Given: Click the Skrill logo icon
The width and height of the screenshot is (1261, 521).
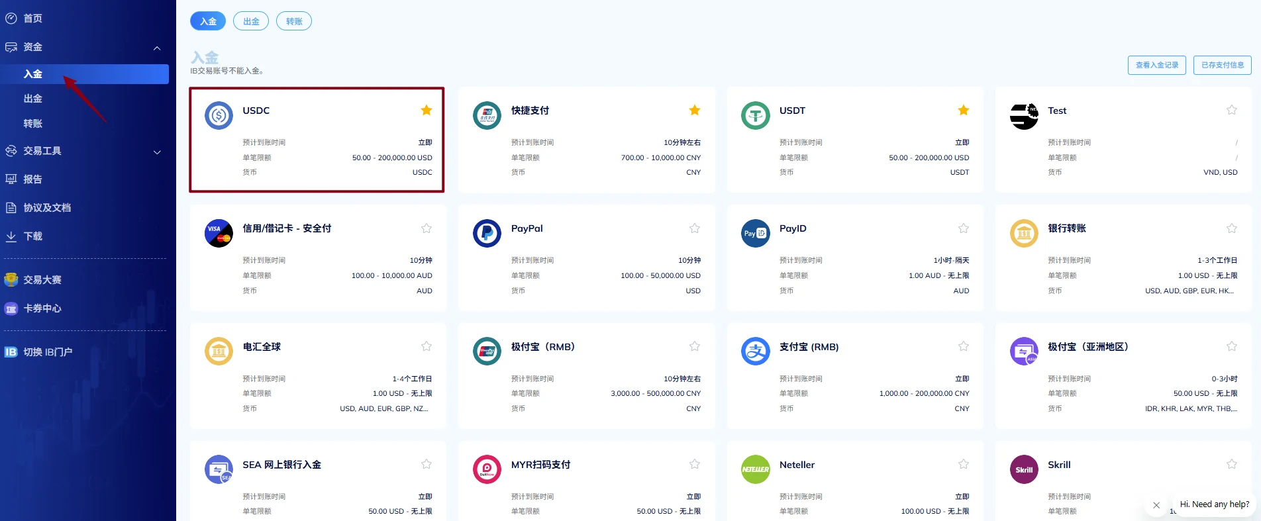Looking at the screenshot, I should click(x=1024, y=469).
